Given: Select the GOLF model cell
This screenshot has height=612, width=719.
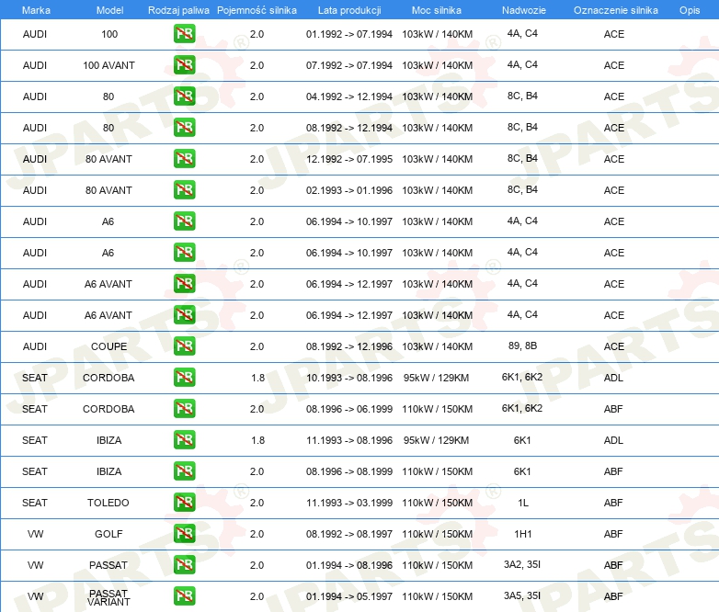Looking at the screenshot, I should point(108,534).
